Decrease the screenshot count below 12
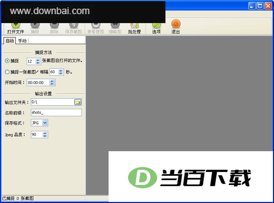The height and width of the screenshot is (203, 274). pos(38,63)
